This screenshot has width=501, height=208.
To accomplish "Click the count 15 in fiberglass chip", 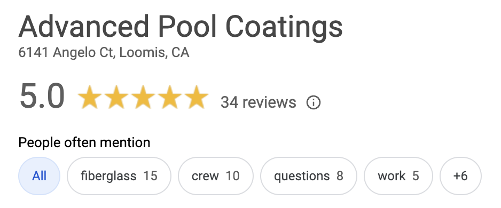I will tap(150, 176).
